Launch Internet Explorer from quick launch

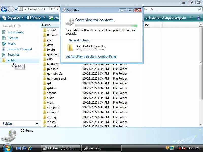coord(30,148)
